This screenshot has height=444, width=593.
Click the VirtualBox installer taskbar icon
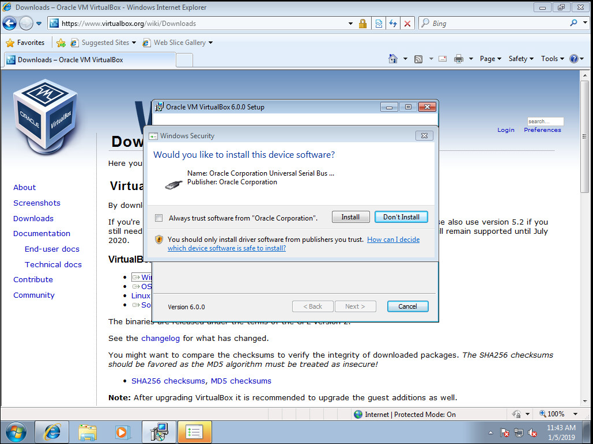click(159, 432)
